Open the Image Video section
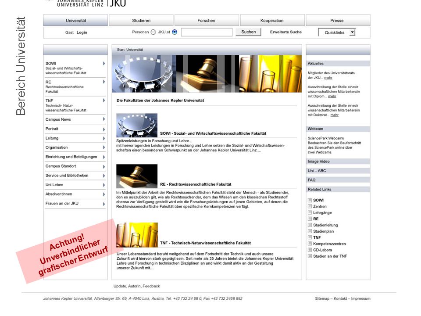Image resolution: width=421 pixels, height=316 pixels. (x=338, y=162)
